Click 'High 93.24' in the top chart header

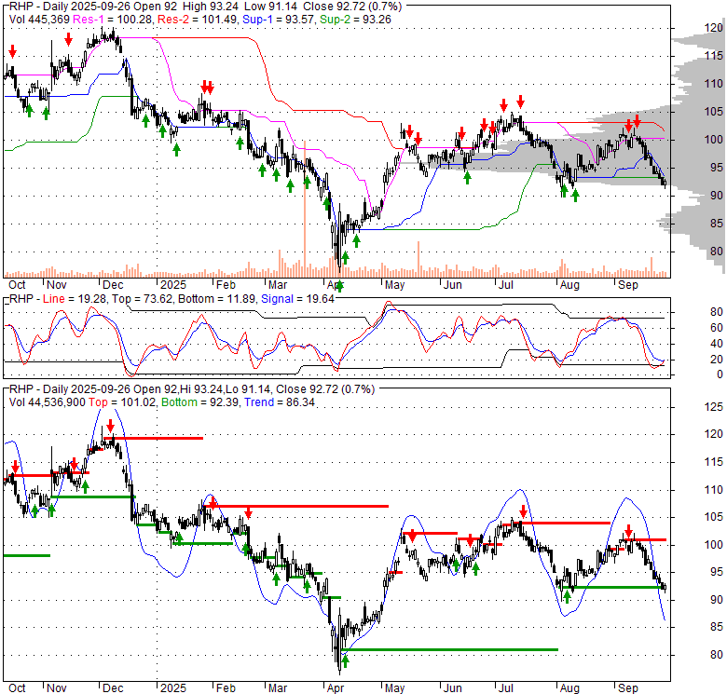pyautogui.click(x=209, y=7)
